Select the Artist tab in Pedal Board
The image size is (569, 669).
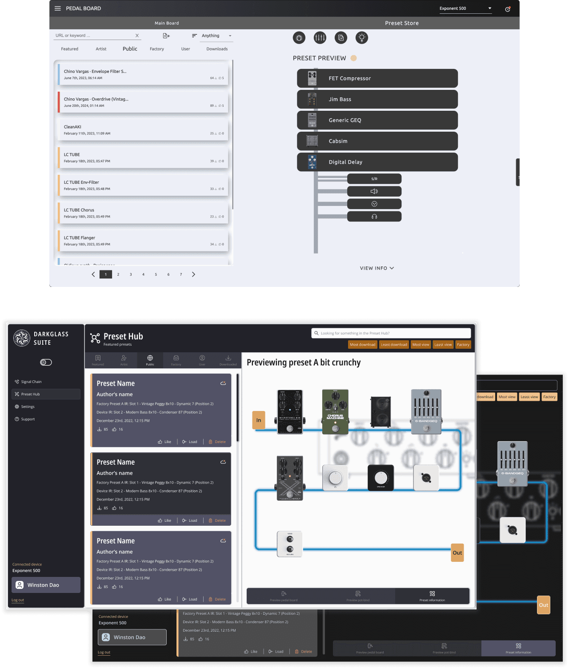(101, 49)
